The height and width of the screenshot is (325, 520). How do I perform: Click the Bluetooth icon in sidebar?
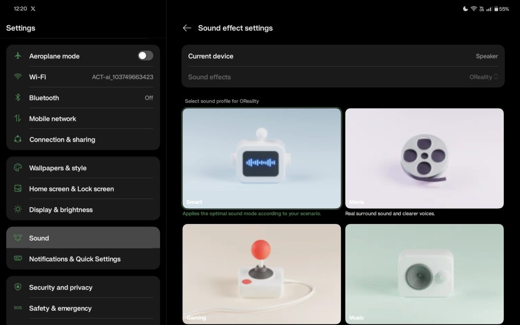(18, 97)
